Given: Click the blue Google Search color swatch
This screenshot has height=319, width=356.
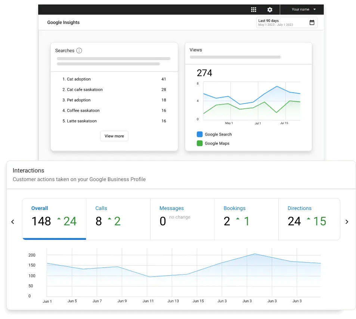Looking at the screenshot, I should tap(199, 134).
